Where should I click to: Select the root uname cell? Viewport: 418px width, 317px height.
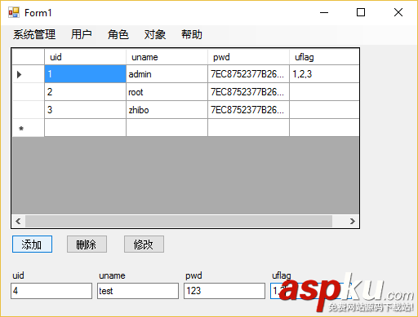(x=167, y=92)
